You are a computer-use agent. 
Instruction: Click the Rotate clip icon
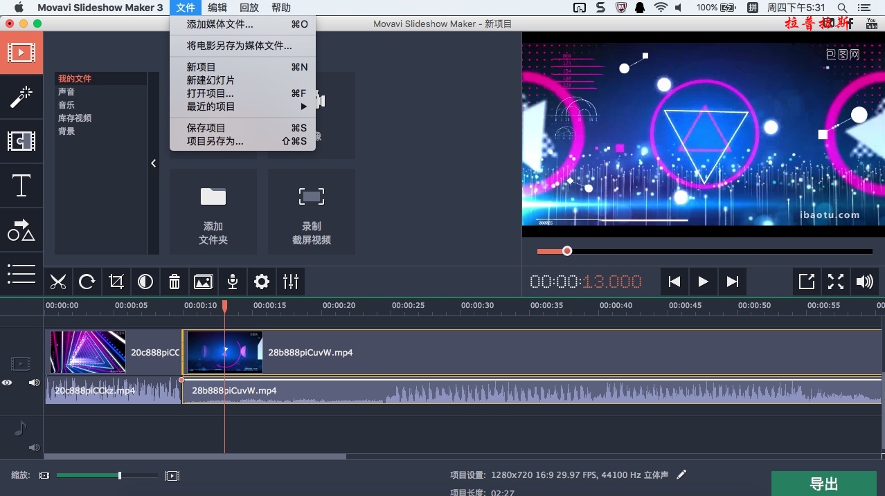[x=87, y=282]
